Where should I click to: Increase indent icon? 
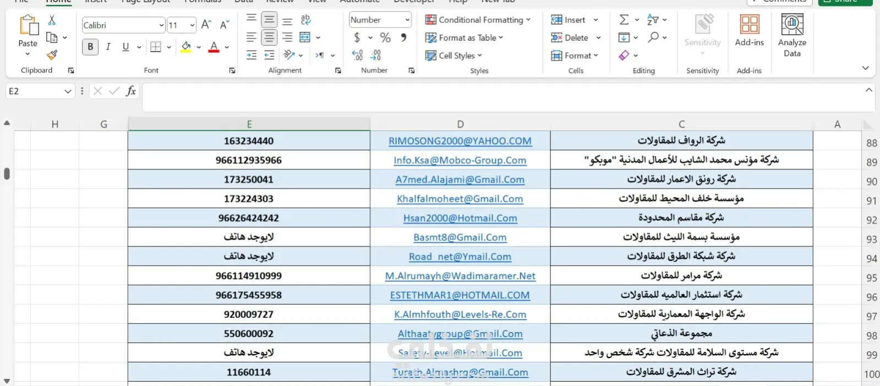coord(269,55)
